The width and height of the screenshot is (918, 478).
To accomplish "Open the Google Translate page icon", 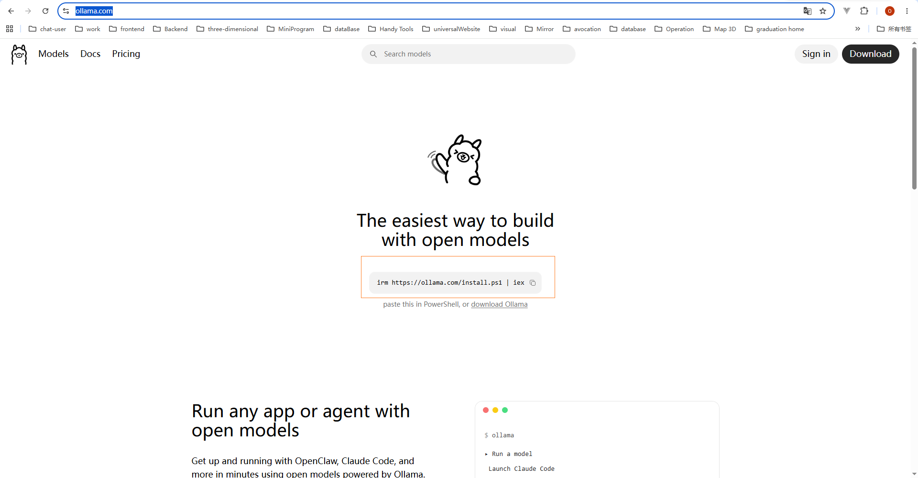I will [808, 11].
